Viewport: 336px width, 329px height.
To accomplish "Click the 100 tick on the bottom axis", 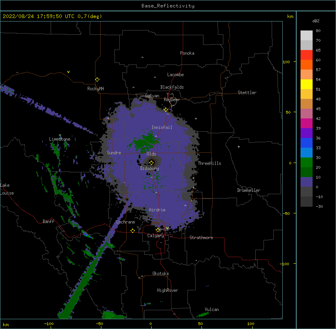I will [x=251, y=324].
